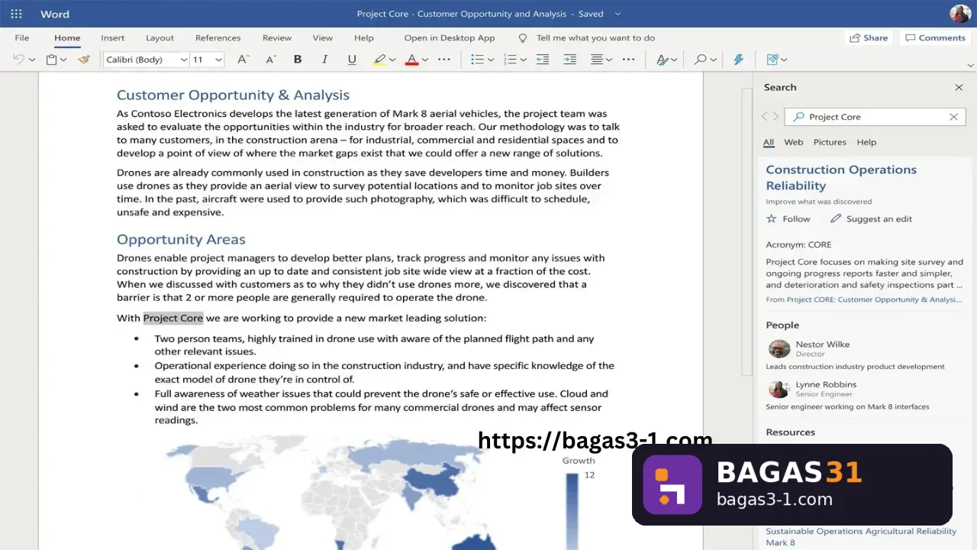Click the Project Core search field
The image size is (977, 550).
click(x=875, y=117)
